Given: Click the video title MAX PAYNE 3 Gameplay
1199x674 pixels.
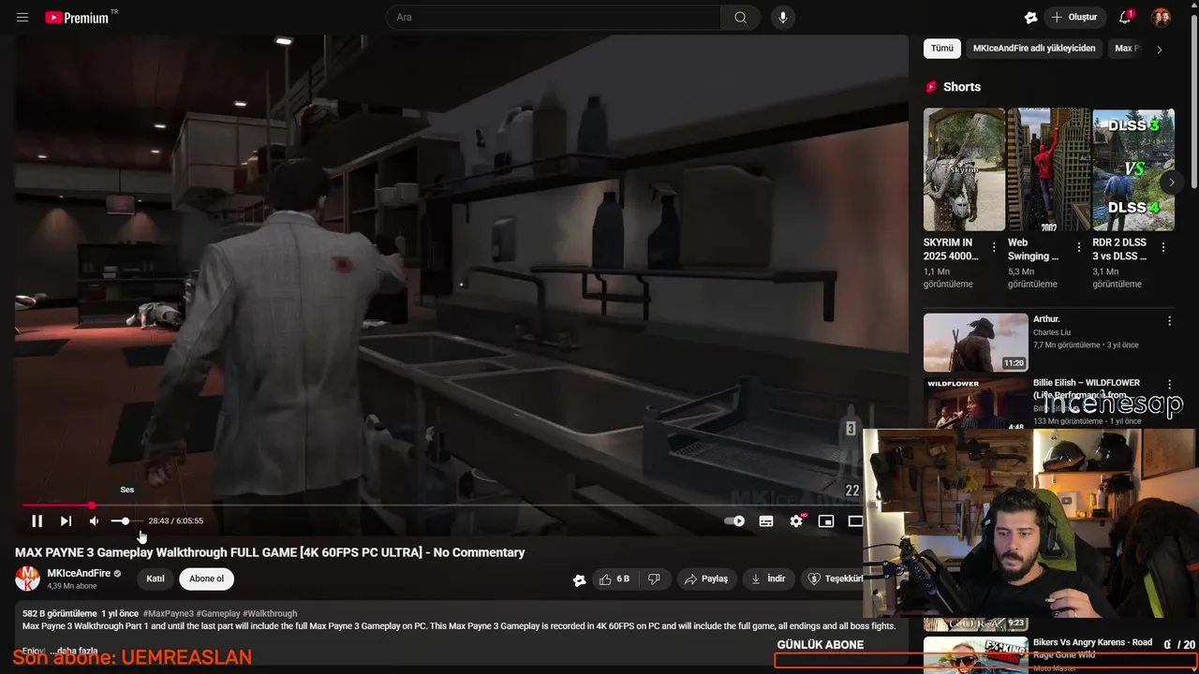Looking at the screenshot, I should (270, 552).
